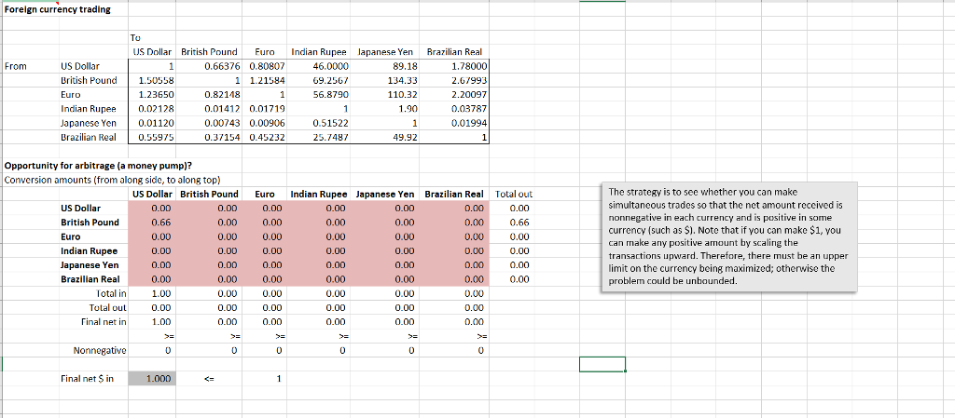Select the 2.67993 rate cell
955x418 pixels.
pyautogui.click(x=453, y=80)
